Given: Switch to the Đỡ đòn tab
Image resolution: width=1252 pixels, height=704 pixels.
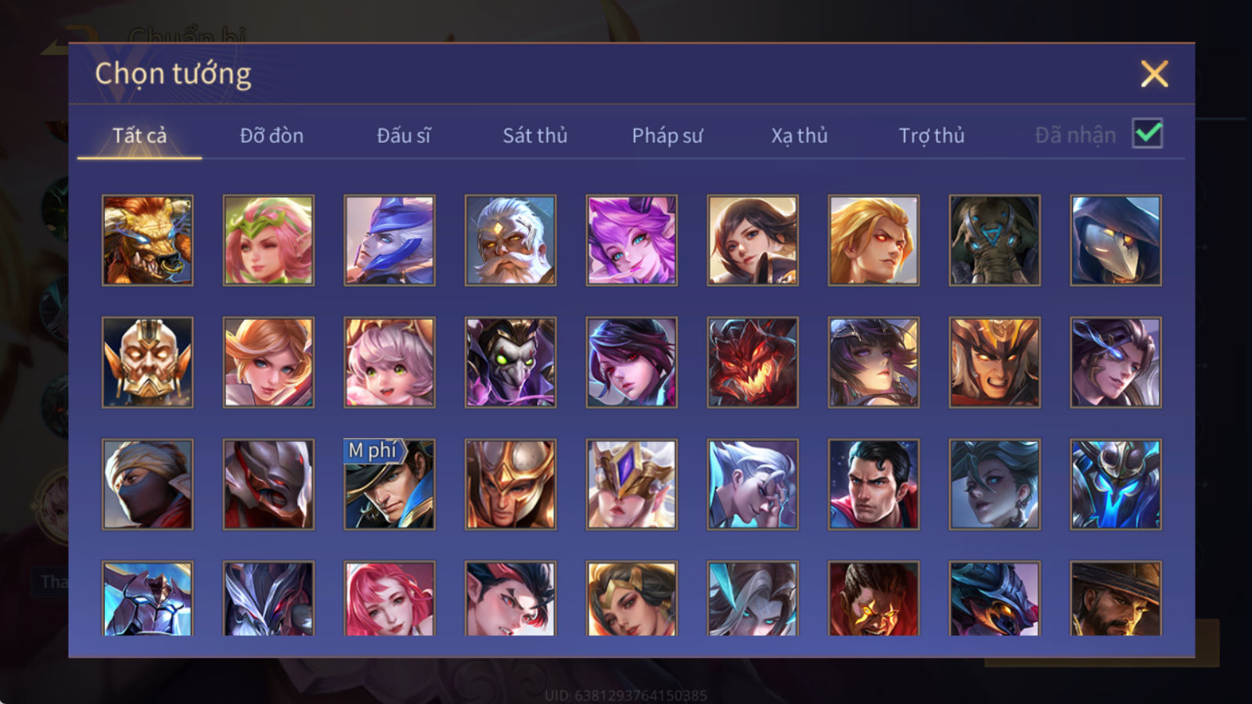Looking at the screenshot, I should point(272,135).
